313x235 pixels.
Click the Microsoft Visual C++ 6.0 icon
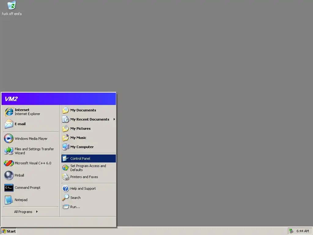(9, 163)
